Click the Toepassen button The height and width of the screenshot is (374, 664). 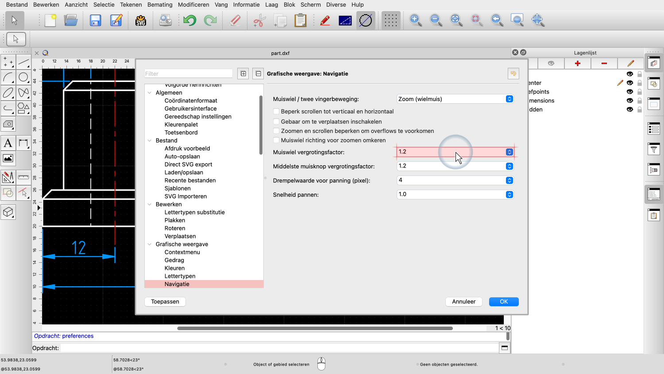[x=165, y=301]
